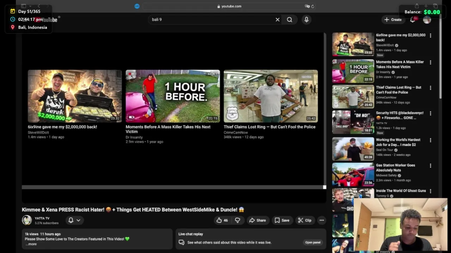Screen dimensions: 451x253
Task: Open options for Working the World's Hardest Job
Action: tap(430, 140)
